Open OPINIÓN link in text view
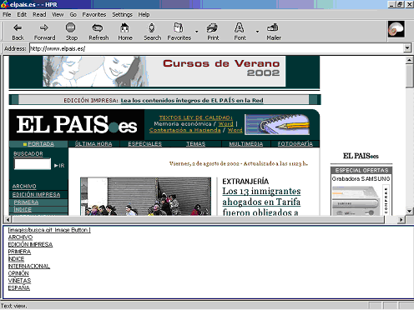414x310 pixels. (18, 273)
